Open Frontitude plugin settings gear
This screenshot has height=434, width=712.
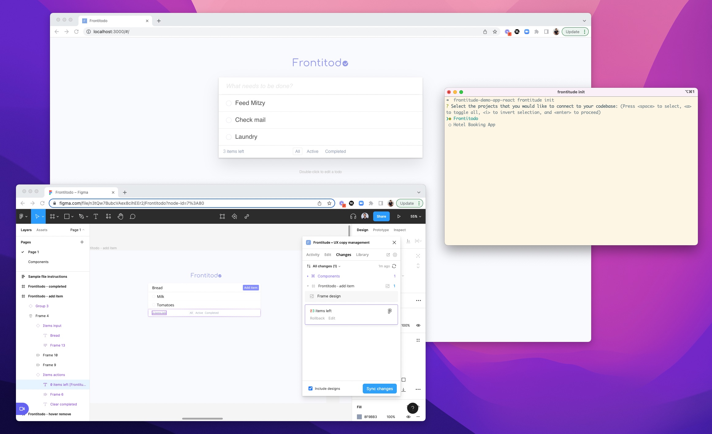coord(395,255)
